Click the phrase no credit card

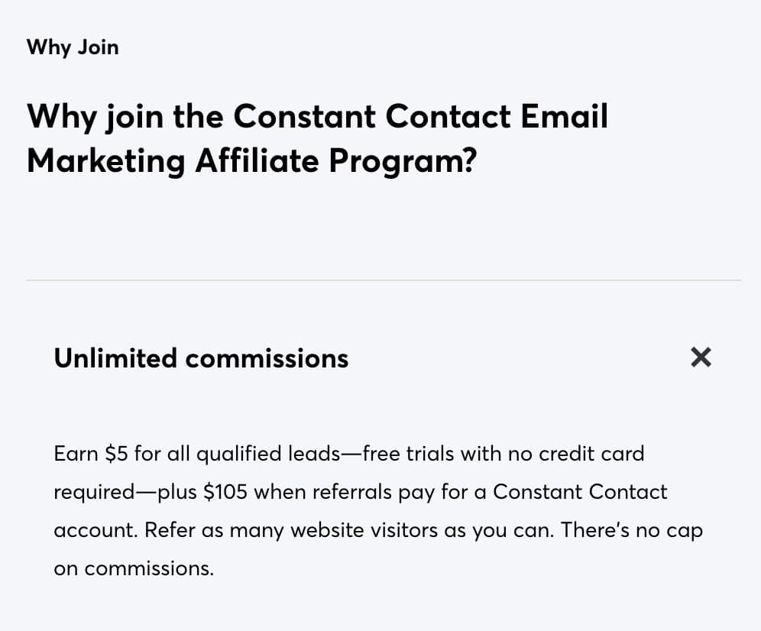pos(576,454)
